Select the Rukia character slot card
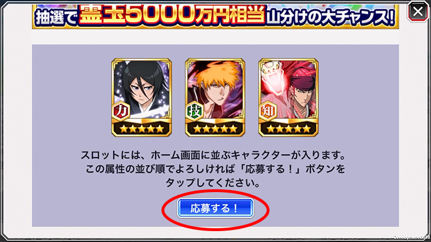431x242 pixels. (141, 97)
